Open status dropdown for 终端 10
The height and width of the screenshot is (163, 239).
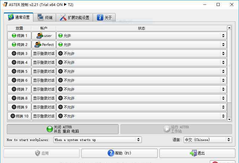coord(142,116)
